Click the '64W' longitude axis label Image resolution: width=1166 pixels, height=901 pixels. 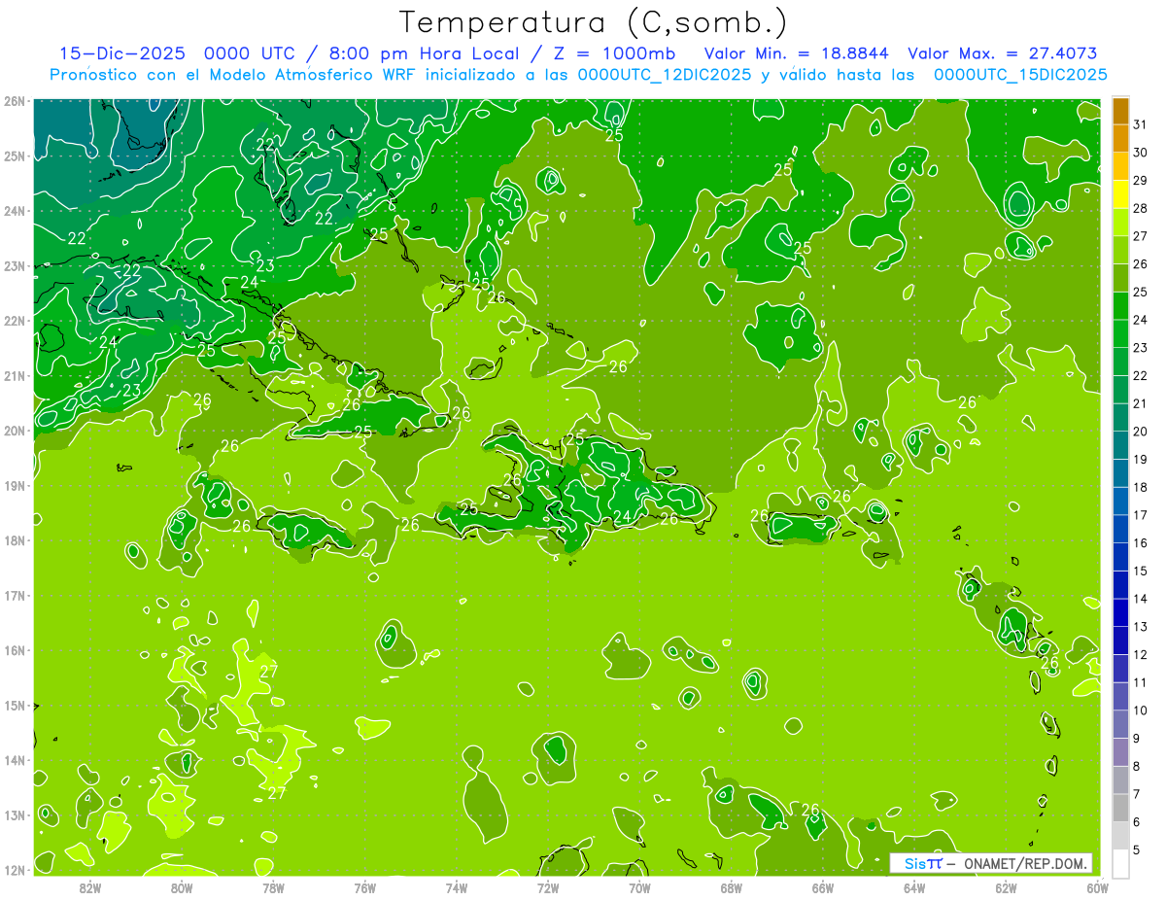pyautogui.click(x=914, y=887)
